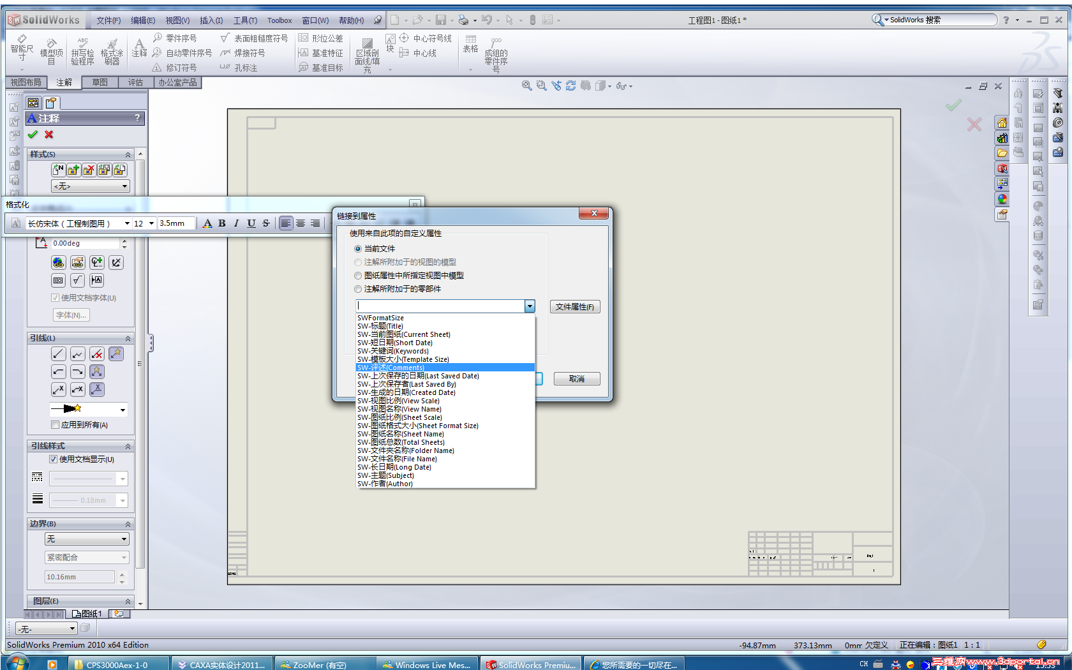This screenshot has width=1072, height=670.
Task: Open the 工具(T) menu
Action: [245, 20]
